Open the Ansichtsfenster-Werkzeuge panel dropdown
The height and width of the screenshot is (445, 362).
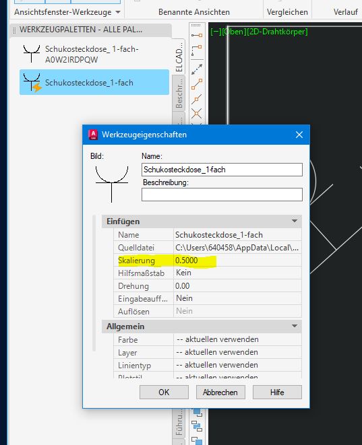[118, 12]
